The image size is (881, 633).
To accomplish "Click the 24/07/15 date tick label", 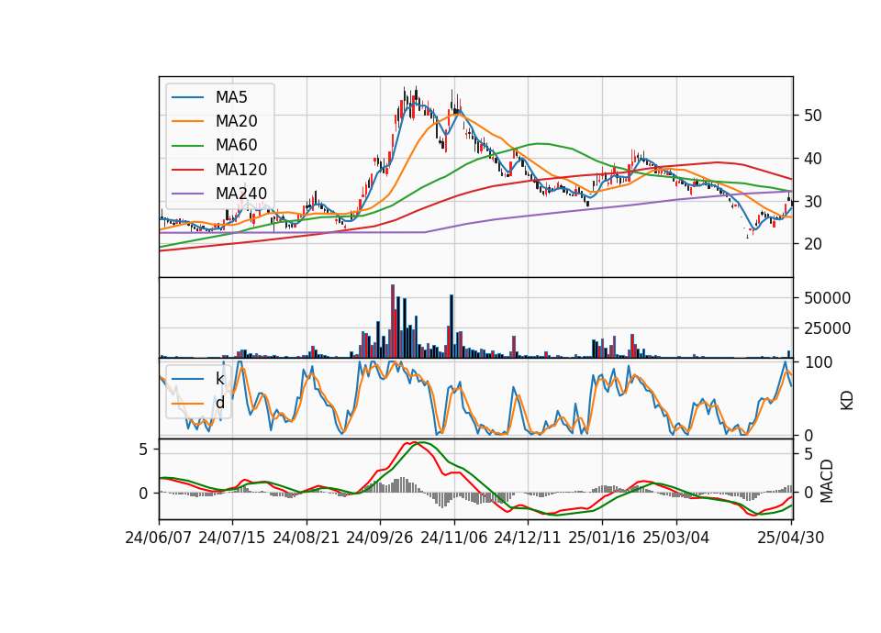I will coord(232,538).
